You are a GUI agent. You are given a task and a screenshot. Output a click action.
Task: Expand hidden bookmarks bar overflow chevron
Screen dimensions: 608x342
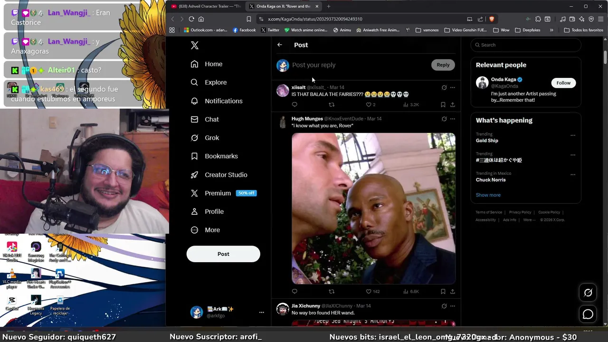point(551,30)
